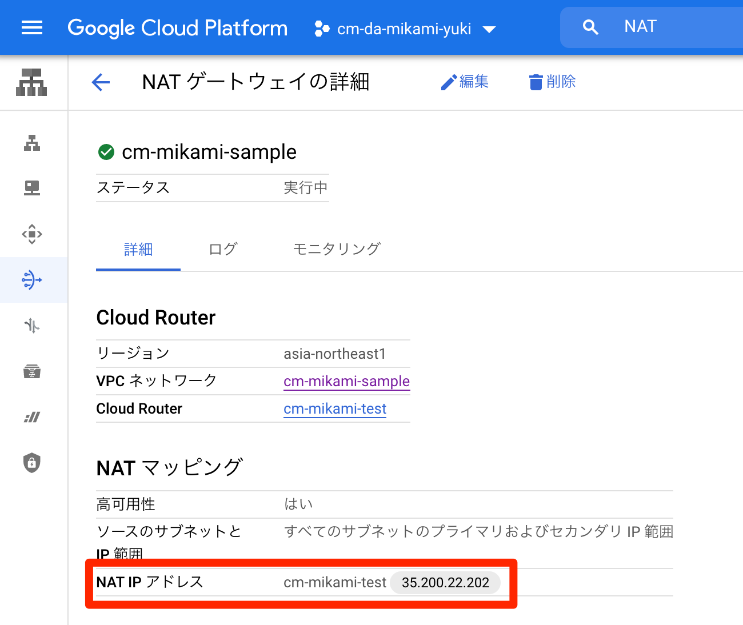Screen dimensions: 743x625
Task: Click the Network services section icon
Action: [31, 82]
